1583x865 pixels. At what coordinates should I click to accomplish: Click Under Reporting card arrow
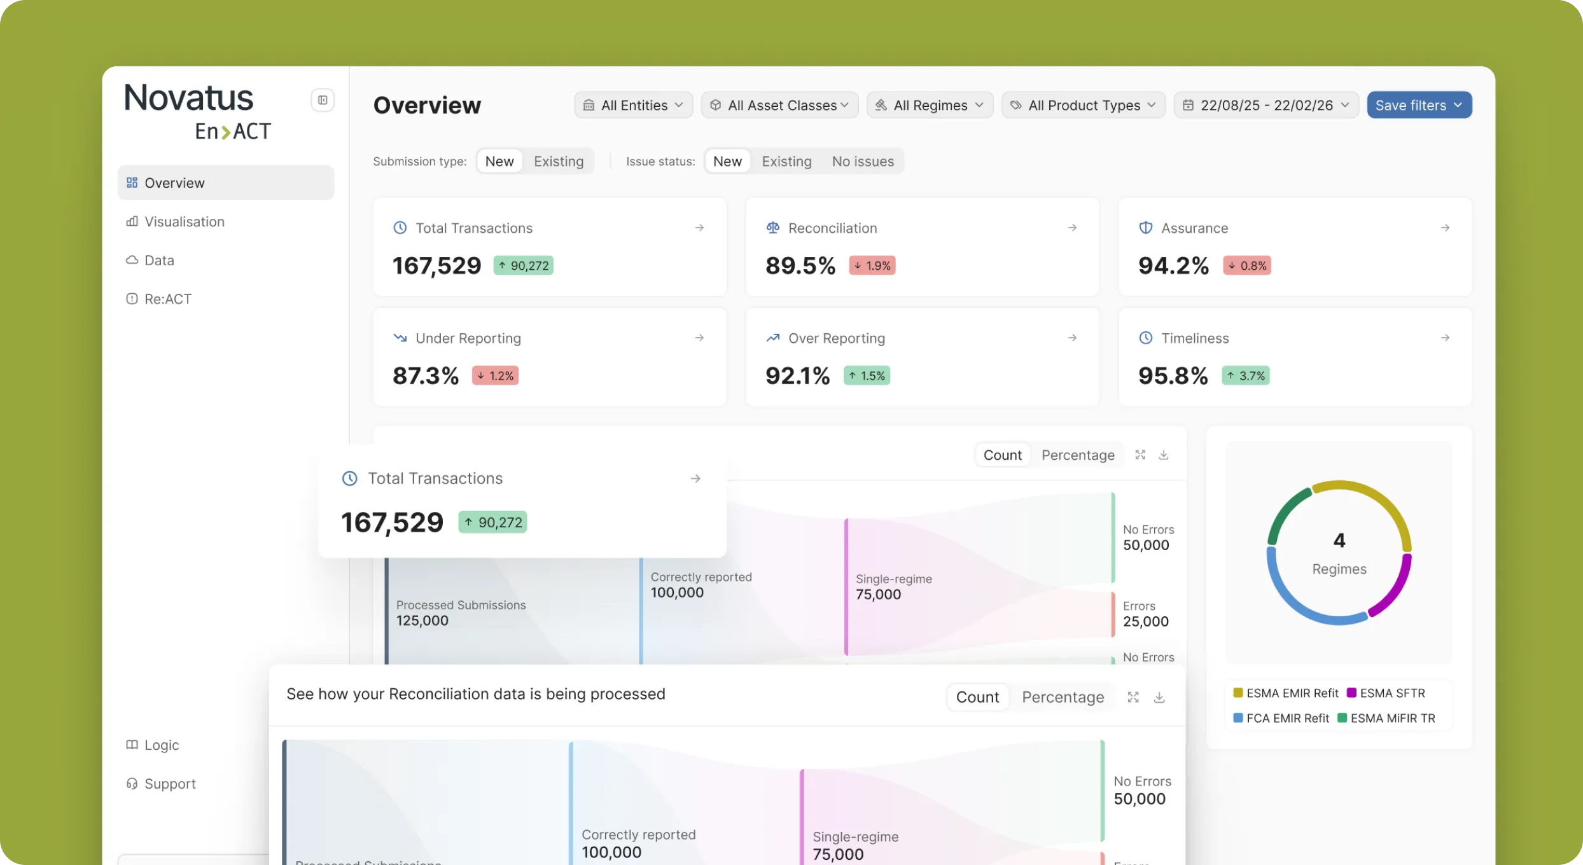click(699, 338)
